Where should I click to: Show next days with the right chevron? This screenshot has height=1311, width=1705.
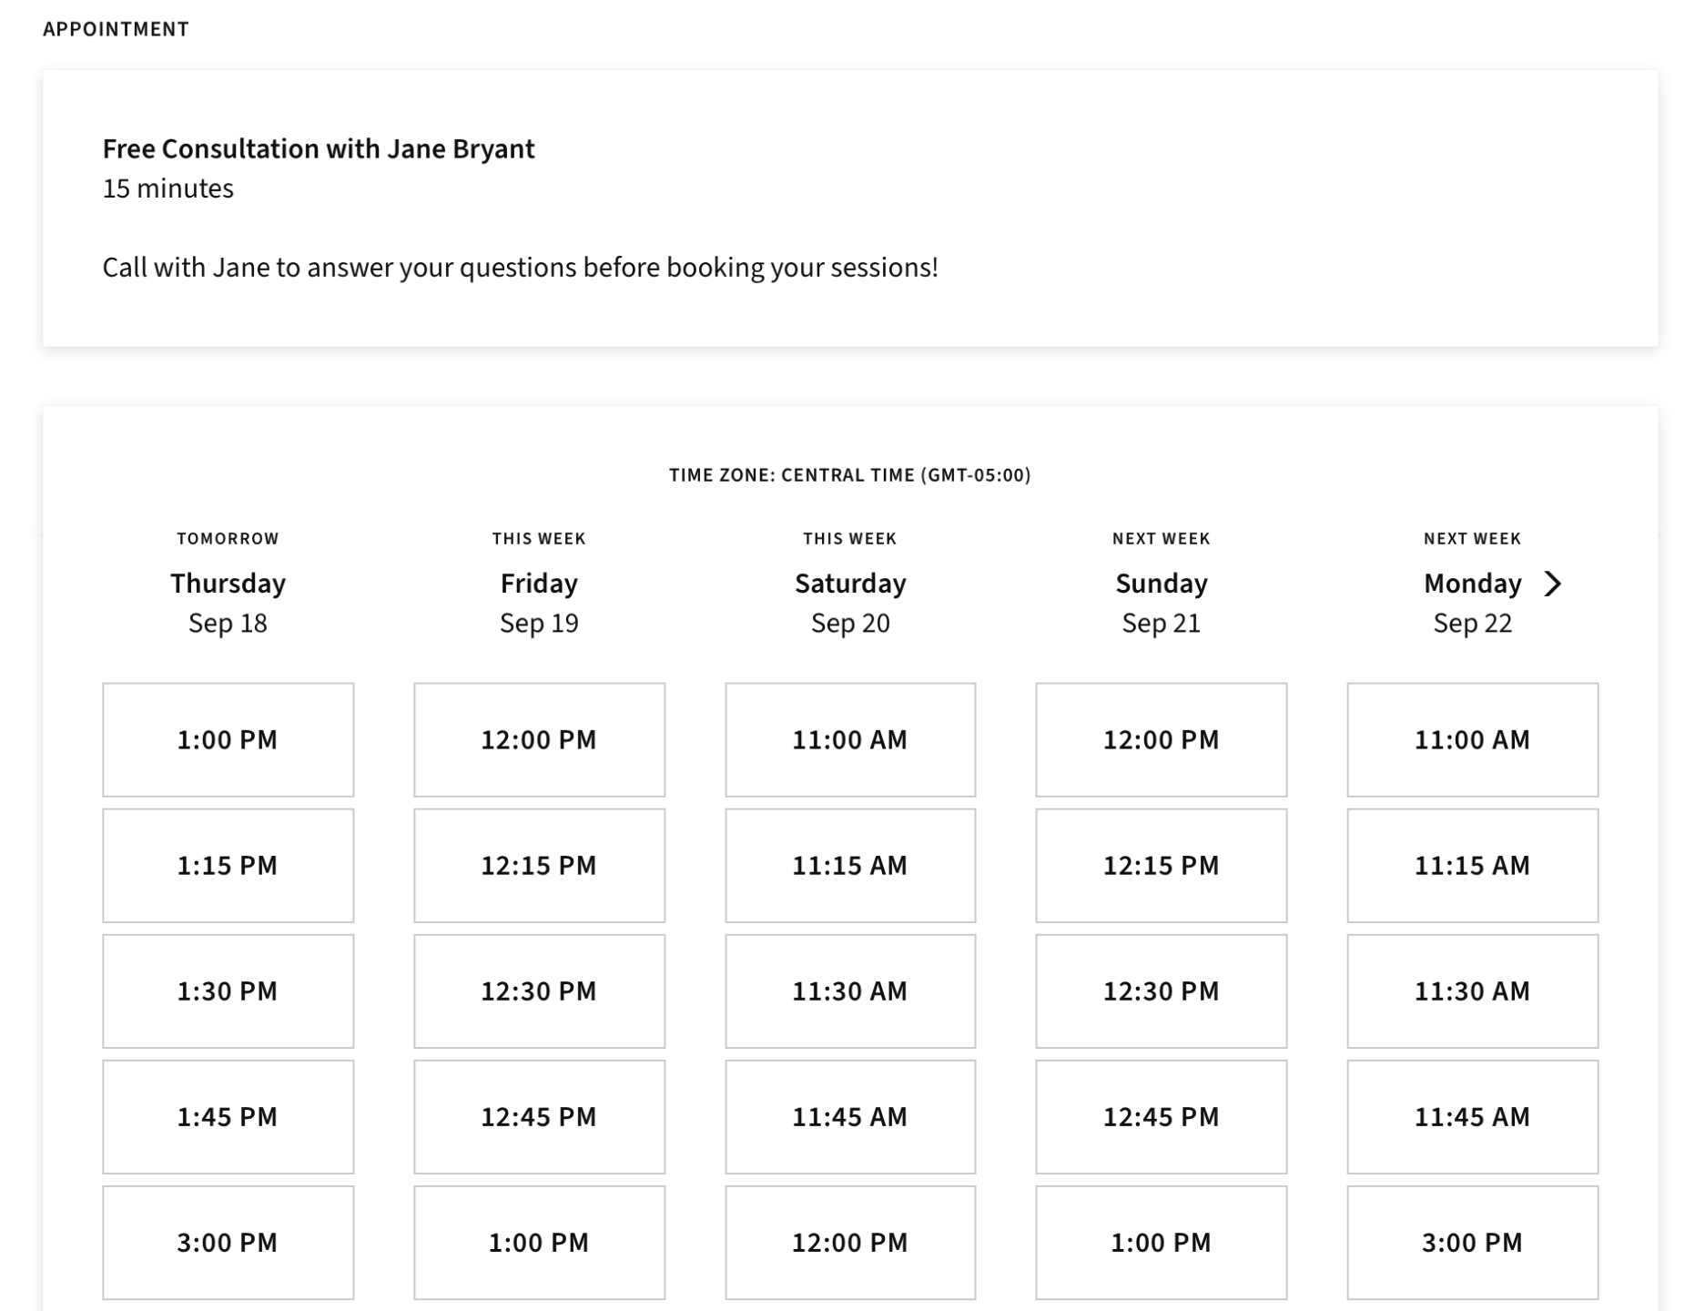[x=1553, y=584]
